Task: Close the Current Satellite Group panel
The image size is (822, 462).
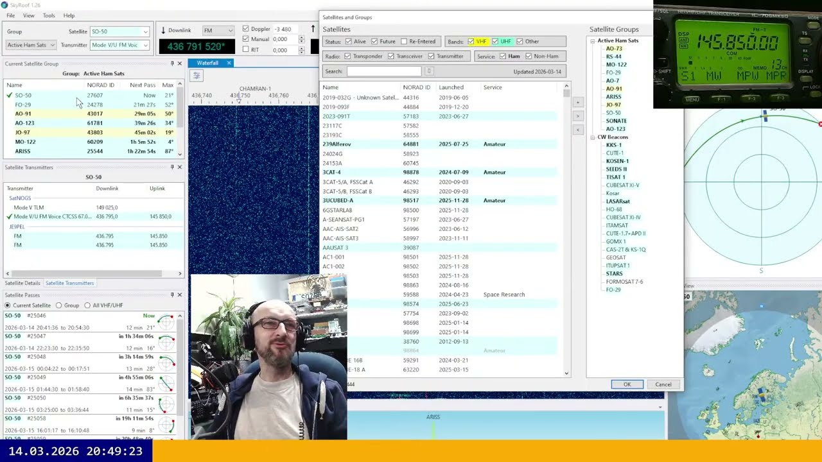Action: coord(180,64)
